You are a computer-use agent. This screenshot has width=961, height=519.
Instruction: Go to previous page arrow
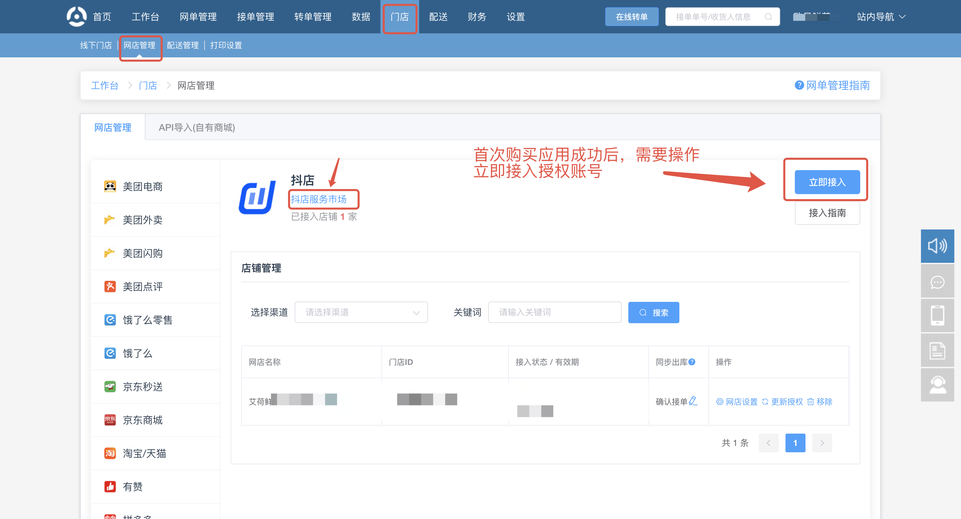click(x=768, y=443)
